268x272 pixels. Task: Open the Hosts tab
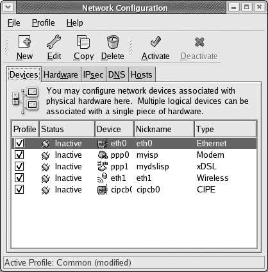pos(142,74)
